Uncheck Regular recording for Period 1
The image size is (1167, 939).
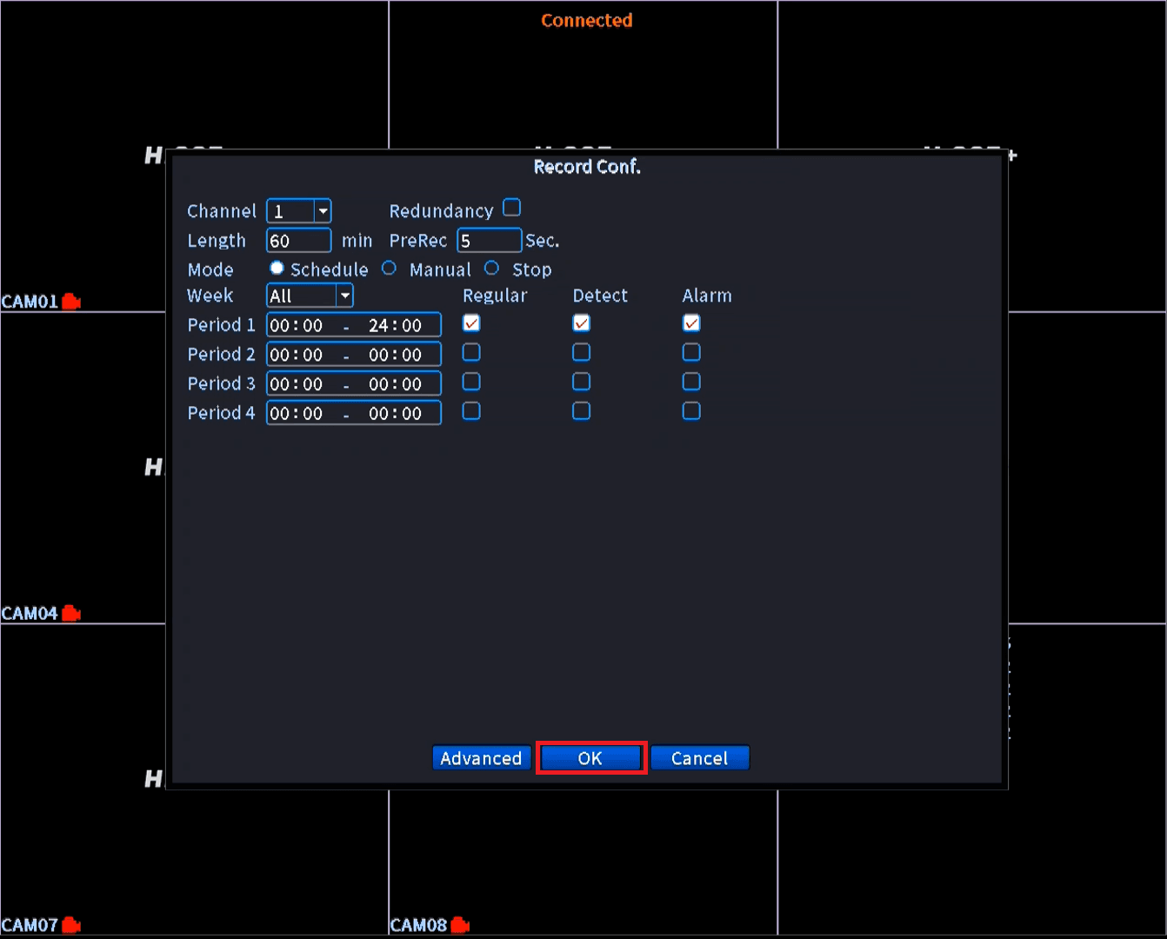pyautogui.click(x=471, y=323)
